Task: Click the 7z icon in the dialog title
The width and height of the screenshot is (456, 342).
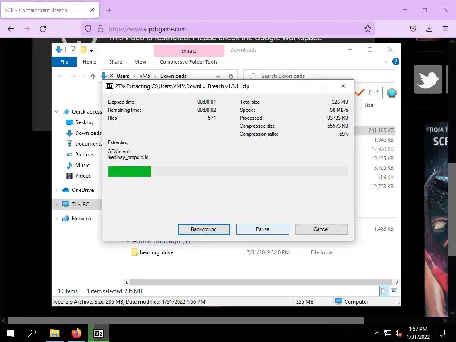Action: (110, 86)
